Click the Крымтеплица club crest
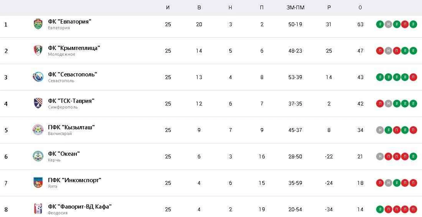The width and height of the screenshot is (422, 217). (x=38, y=51)
